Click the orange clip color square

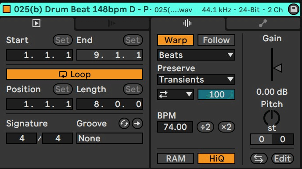click(7, 9)
